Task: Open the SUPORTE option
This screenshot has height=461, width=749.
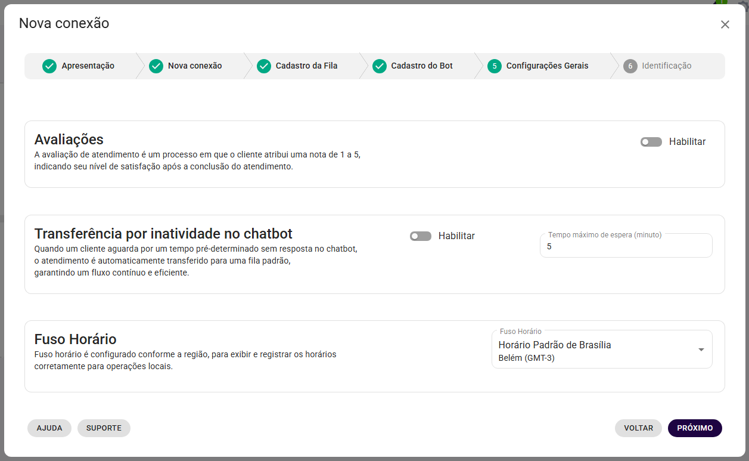Action: coord(104,428)
